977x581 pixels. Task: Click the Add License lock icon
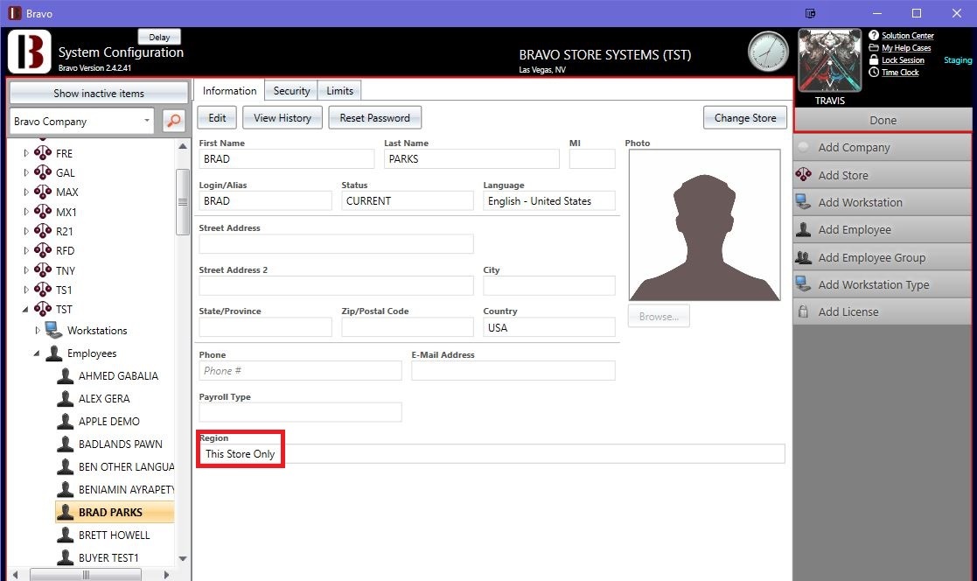tap(804, 311)
